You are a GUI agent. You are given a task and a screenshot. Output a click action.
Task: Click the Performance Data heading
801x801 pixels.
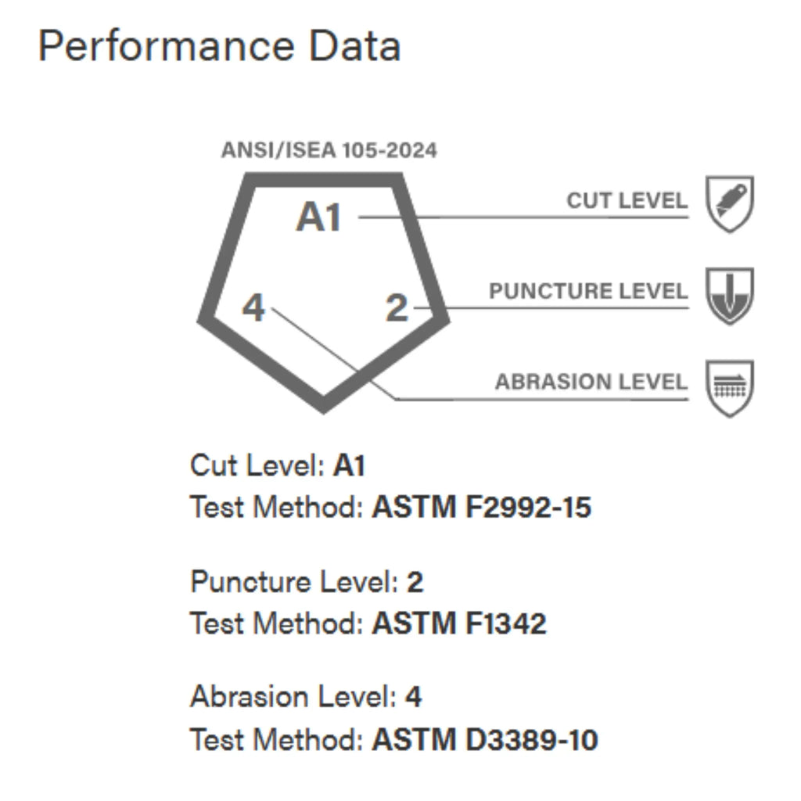[220, 46]
